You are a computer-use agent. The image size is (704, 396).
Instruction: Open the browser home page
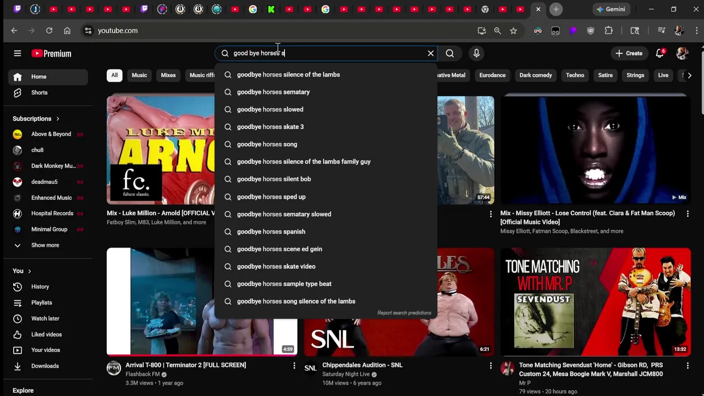pos(67,31)
